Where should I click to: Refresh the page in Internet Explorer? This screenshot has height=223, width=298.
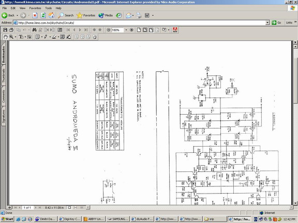(43, 15)
